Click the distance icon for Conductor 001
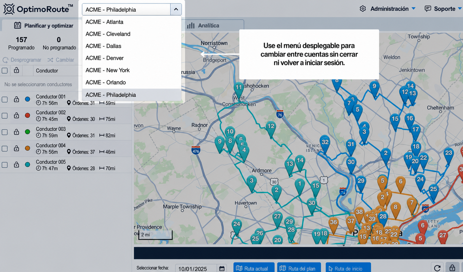This screenshot has width=463, height=272. click(102, 103)
